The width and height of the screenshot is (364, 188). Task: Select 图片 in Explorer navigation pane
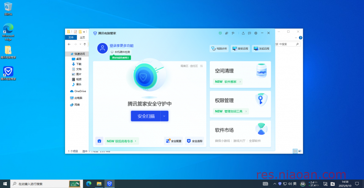77,74
